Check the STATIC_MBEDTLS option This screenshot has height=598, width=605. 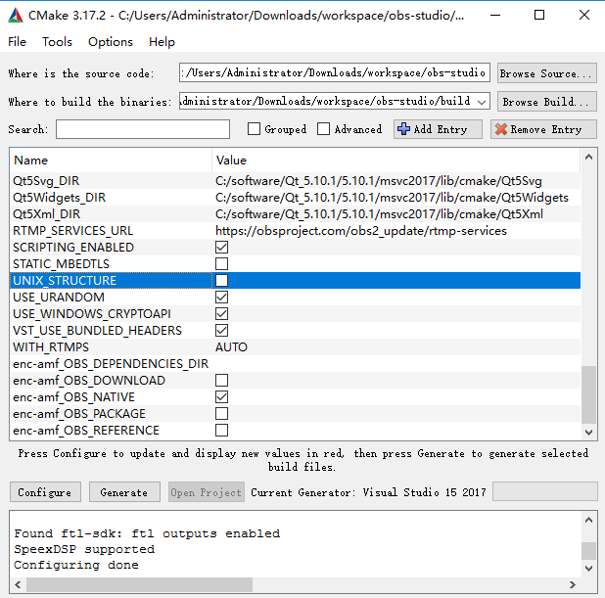click(x=221, y=264)
